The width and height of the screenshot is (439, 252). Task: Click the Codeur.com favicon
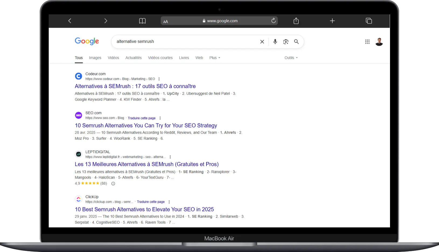click(x=79, y=76)
